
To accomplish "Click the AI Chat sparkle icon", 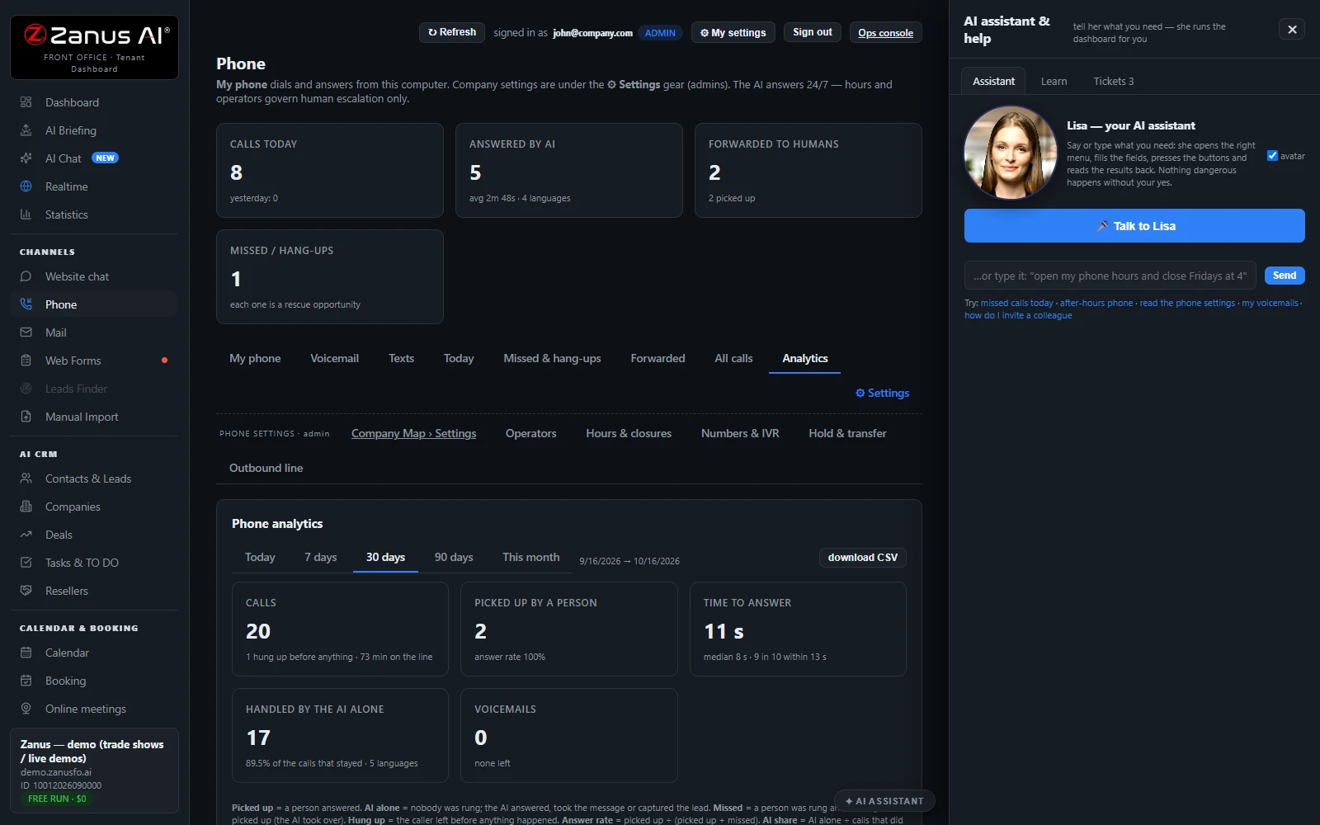I will coord(26,158).
